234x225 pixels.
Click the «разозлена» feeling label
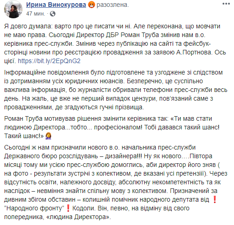tap(113, 5)
